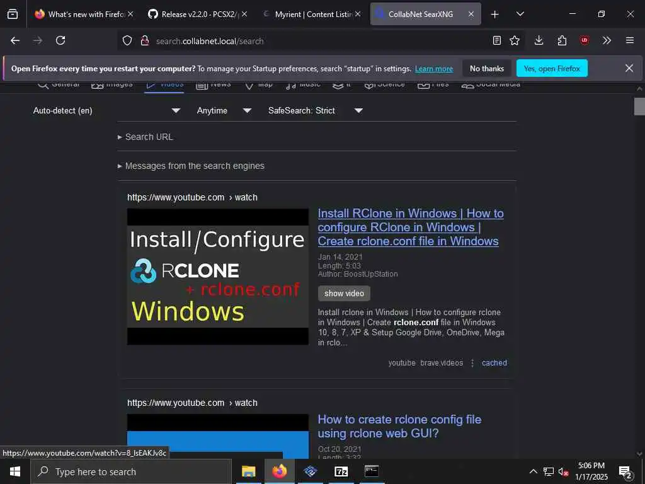Click the brave.videos engine label
The image size is (645, 484).
442,363
